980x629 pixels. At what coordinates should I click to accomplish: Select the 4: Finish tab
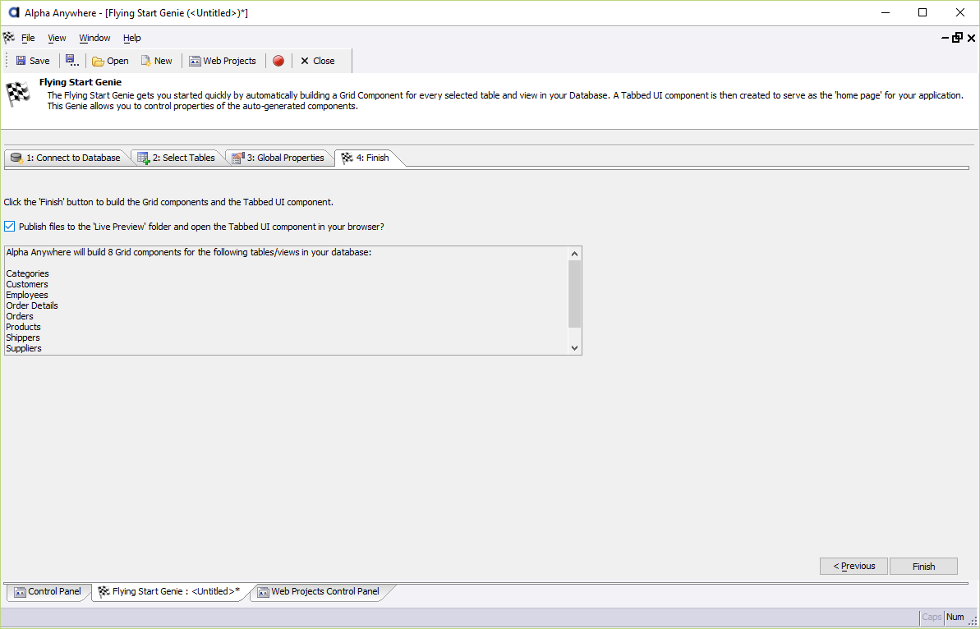[366, 158]
